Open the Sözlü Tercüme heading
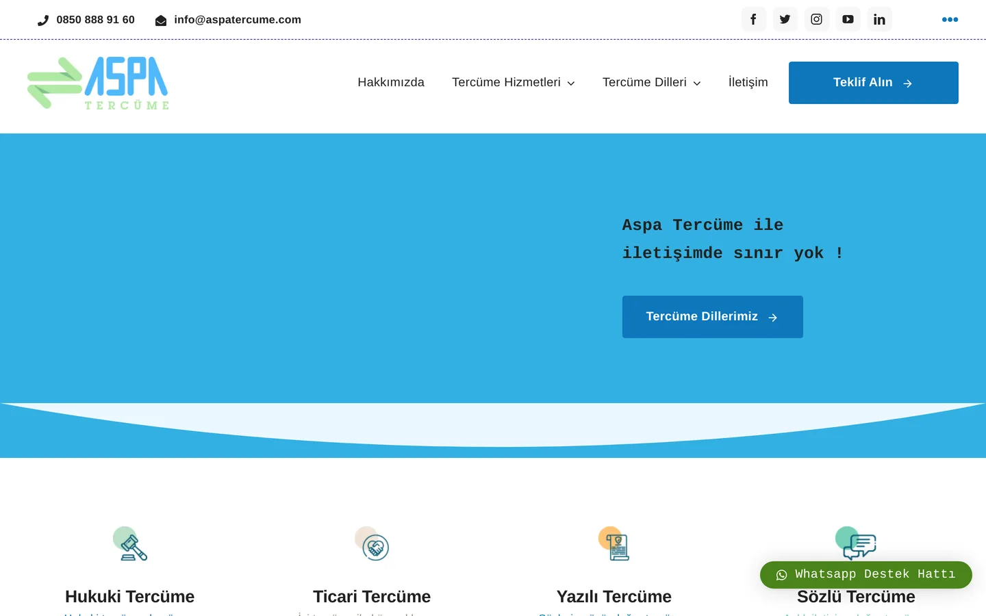The width and height of the screenshot is (986, 616). click(856, 598)
